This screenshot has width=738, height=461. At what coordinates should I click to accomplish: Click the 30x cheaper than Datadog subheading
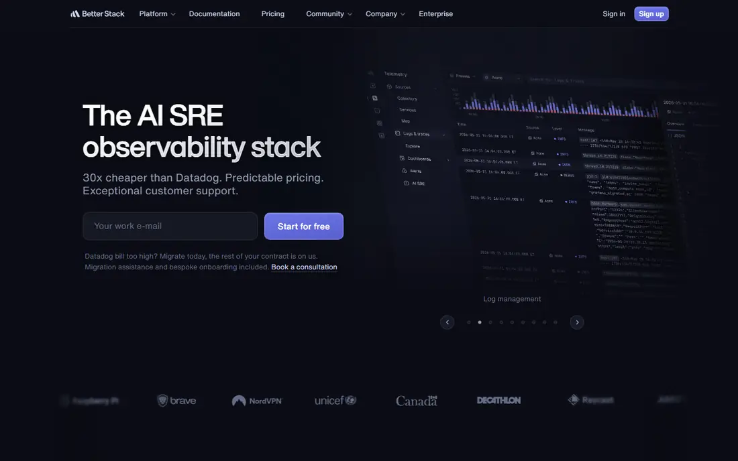point(203,184)
